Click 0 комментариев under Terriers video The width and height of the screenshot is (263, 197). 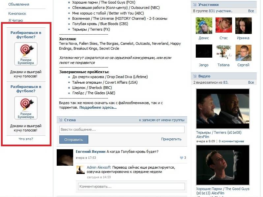click(231, 141)
